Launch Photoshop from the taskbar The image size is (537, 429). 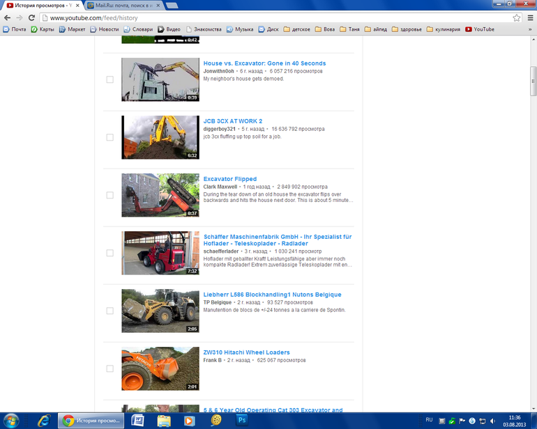242,420
